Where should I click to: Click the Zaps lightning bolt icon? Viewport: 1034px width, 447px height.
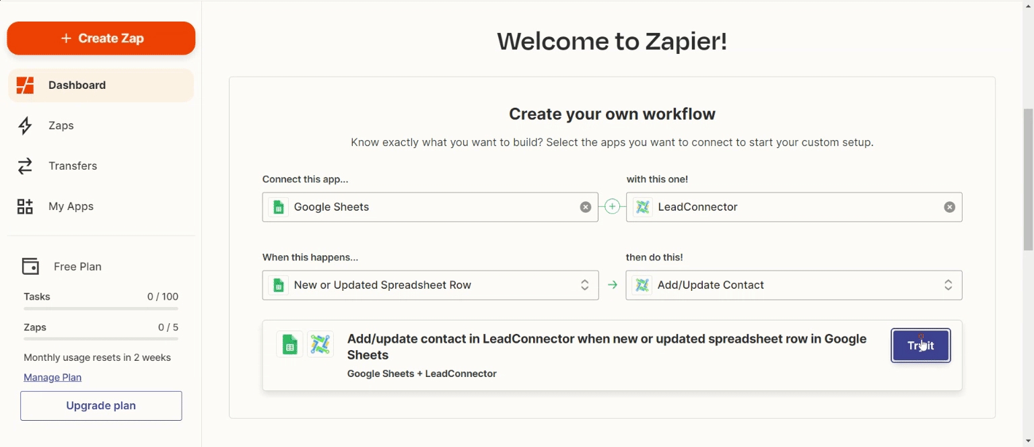tap(25, 126)
